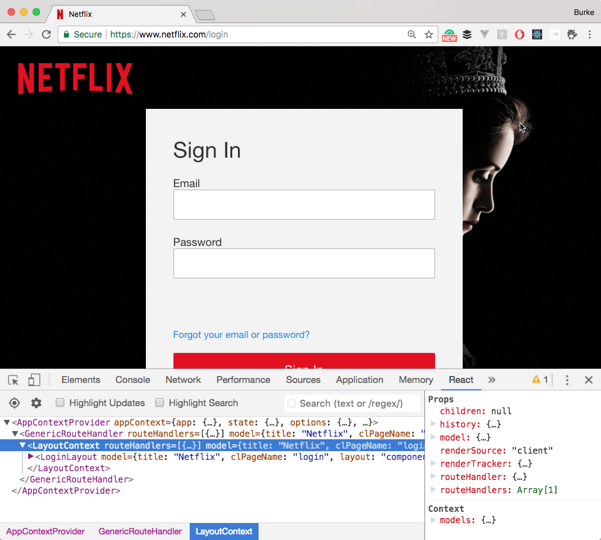Click the React component target selector icon
The image size is (601, 540).
tap(14, 403)
